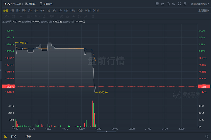Switch to the 5日 chart tab
Screen dimensions: 211x140
12,11
